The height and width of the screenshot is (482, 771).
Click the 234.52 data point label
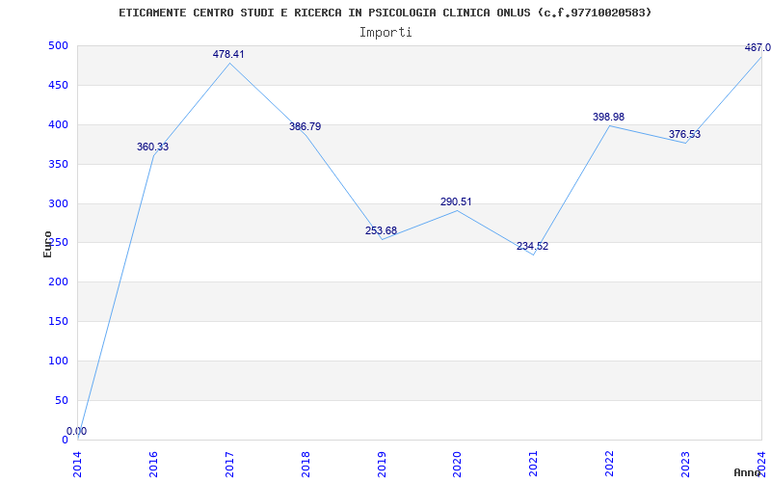pos(532,247)
